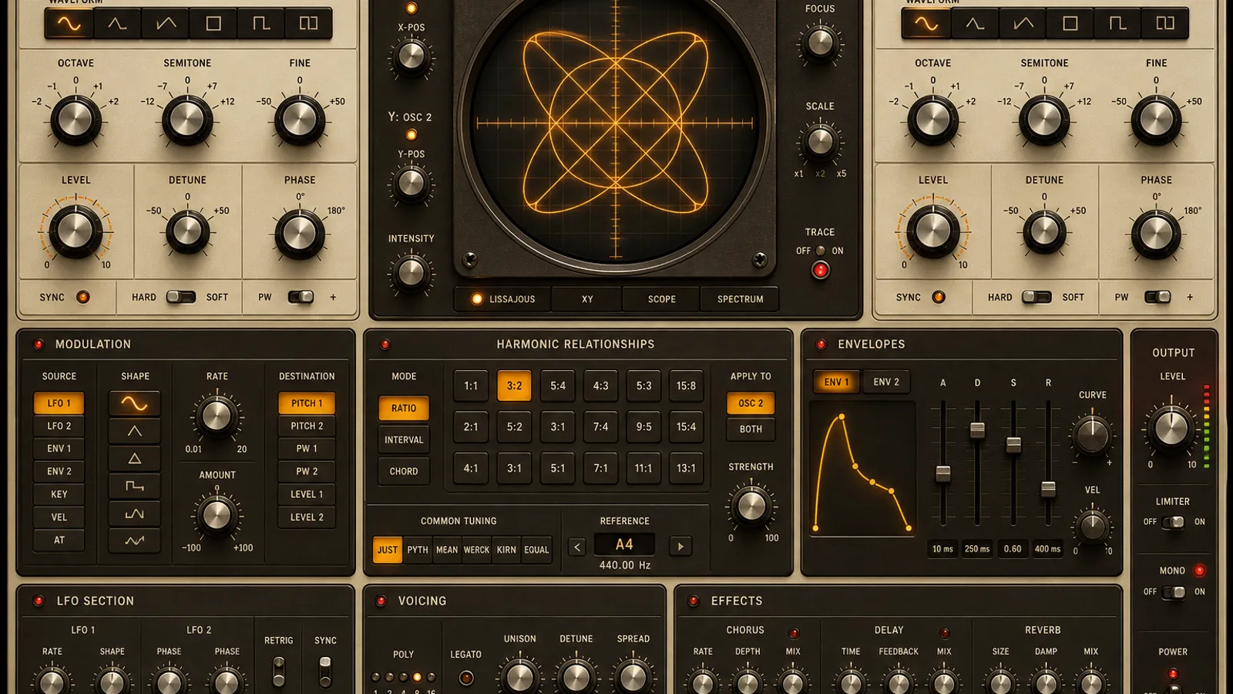Select sine waveform on the right oscillator
This screenshot has height=694, width=1233.
click(926, 23)
